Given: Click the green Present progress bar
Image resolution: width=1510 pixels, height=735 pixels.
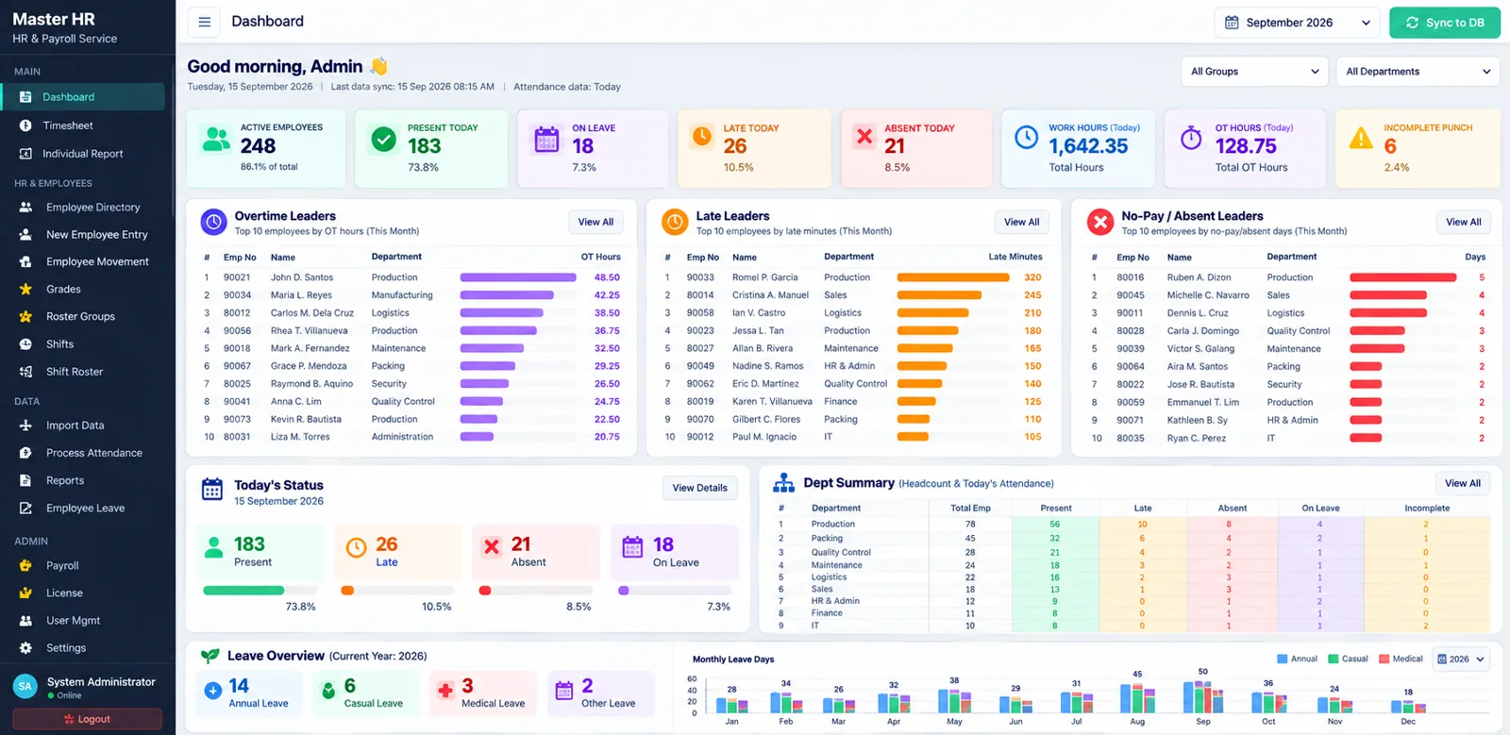Looking at the screenshot, I should pos(243,591).
